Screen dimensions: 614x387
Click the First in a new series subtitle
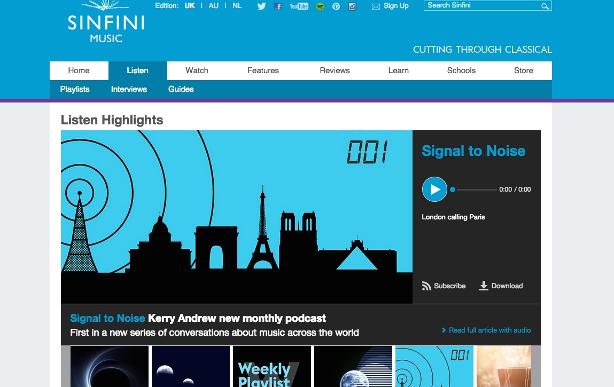[215, 333]
